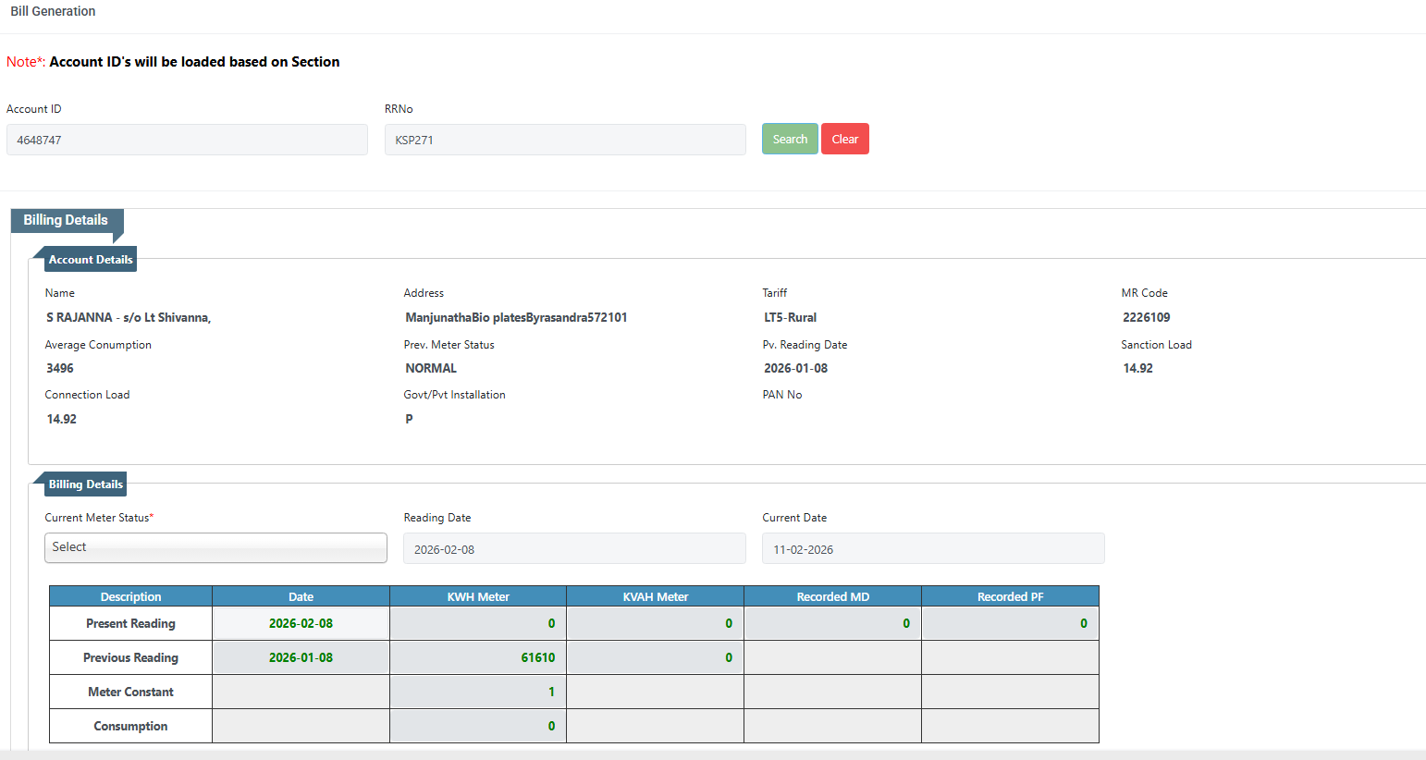
Task: Focus the RRNo input field
Action: coord(564,140)
